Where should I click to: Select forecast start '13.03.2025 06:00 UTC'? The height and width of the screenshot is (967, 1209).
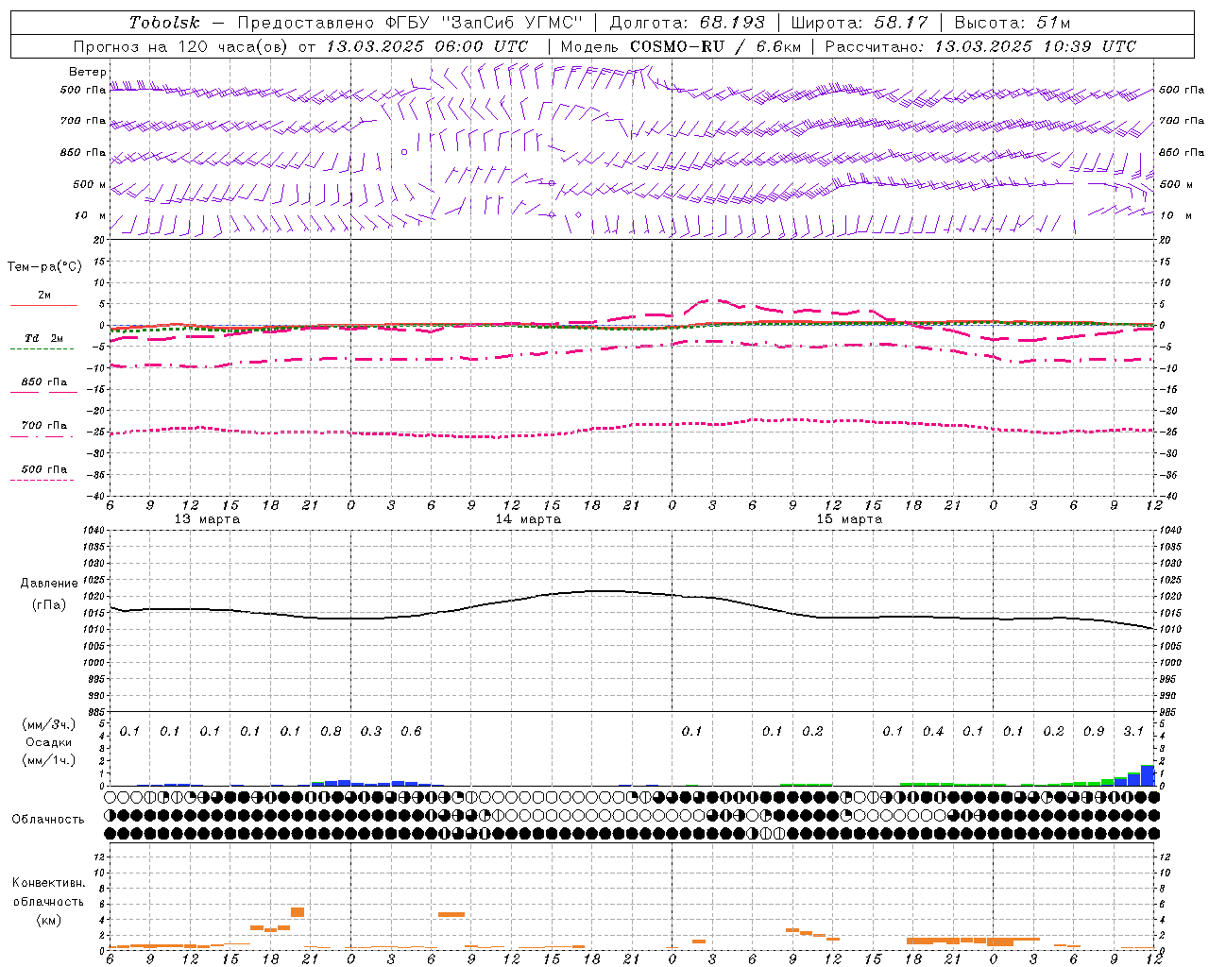pyautogui.click(x=427, y=46)
